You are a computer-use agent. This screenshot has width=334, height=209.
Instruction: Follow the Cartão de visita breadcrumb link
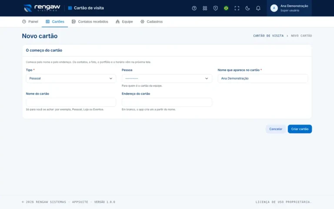coord(268,36)
